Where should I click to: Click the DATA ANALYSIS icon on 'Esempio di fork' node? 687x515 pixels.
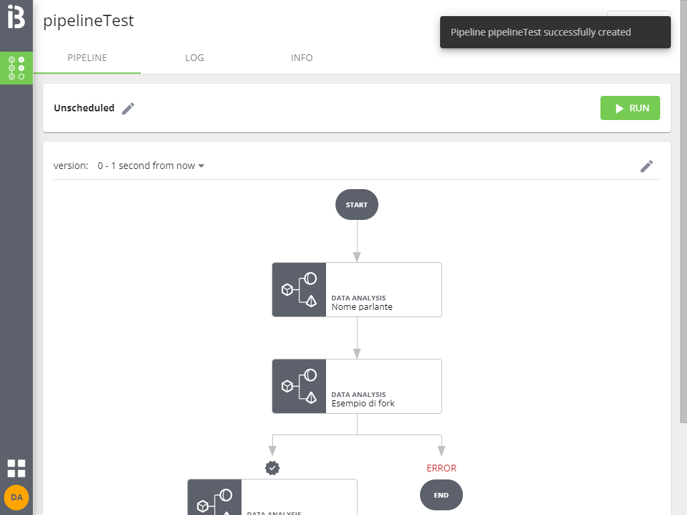(299, 386)
